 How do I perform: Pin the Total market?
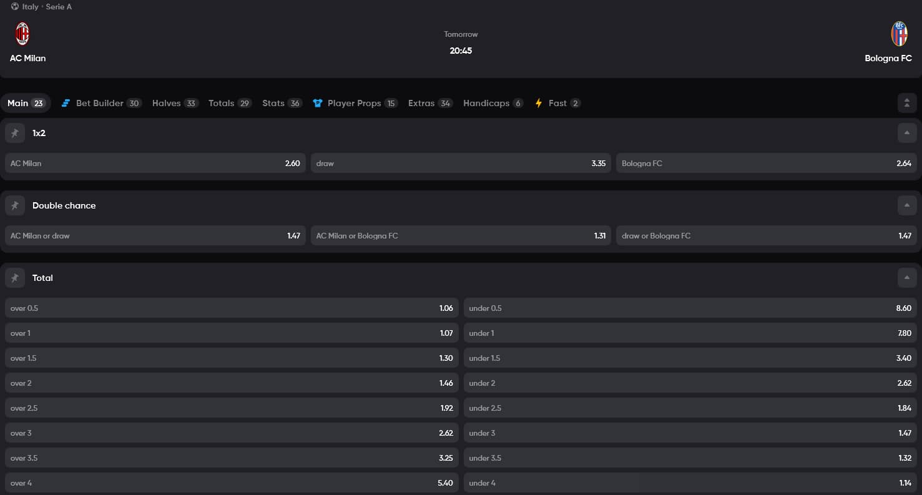15,278
